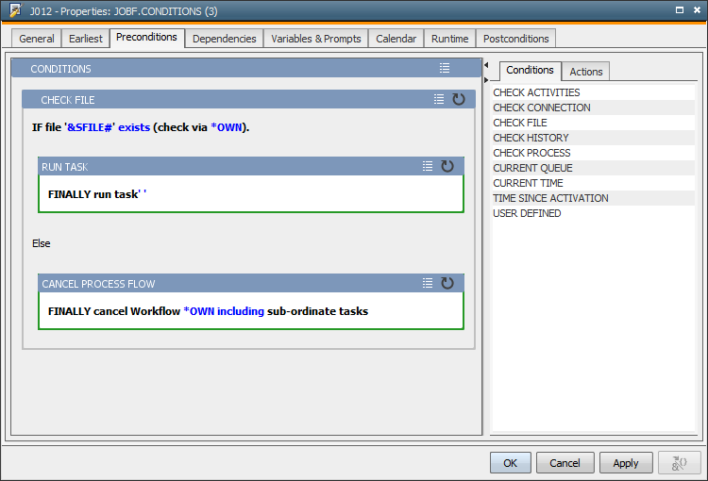Click the CHECK FILE refresh arrow icon

pos(459,99)
